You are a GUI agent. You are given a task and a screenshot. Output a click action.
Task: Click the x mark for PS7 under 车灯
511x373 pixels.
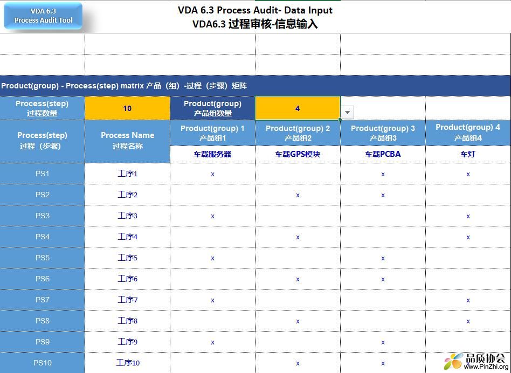tap(468, 300)
